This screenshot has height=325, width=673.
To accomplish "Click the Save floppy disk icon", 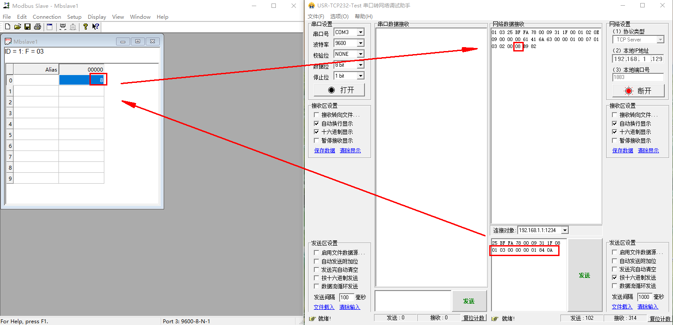I will 27,27.
